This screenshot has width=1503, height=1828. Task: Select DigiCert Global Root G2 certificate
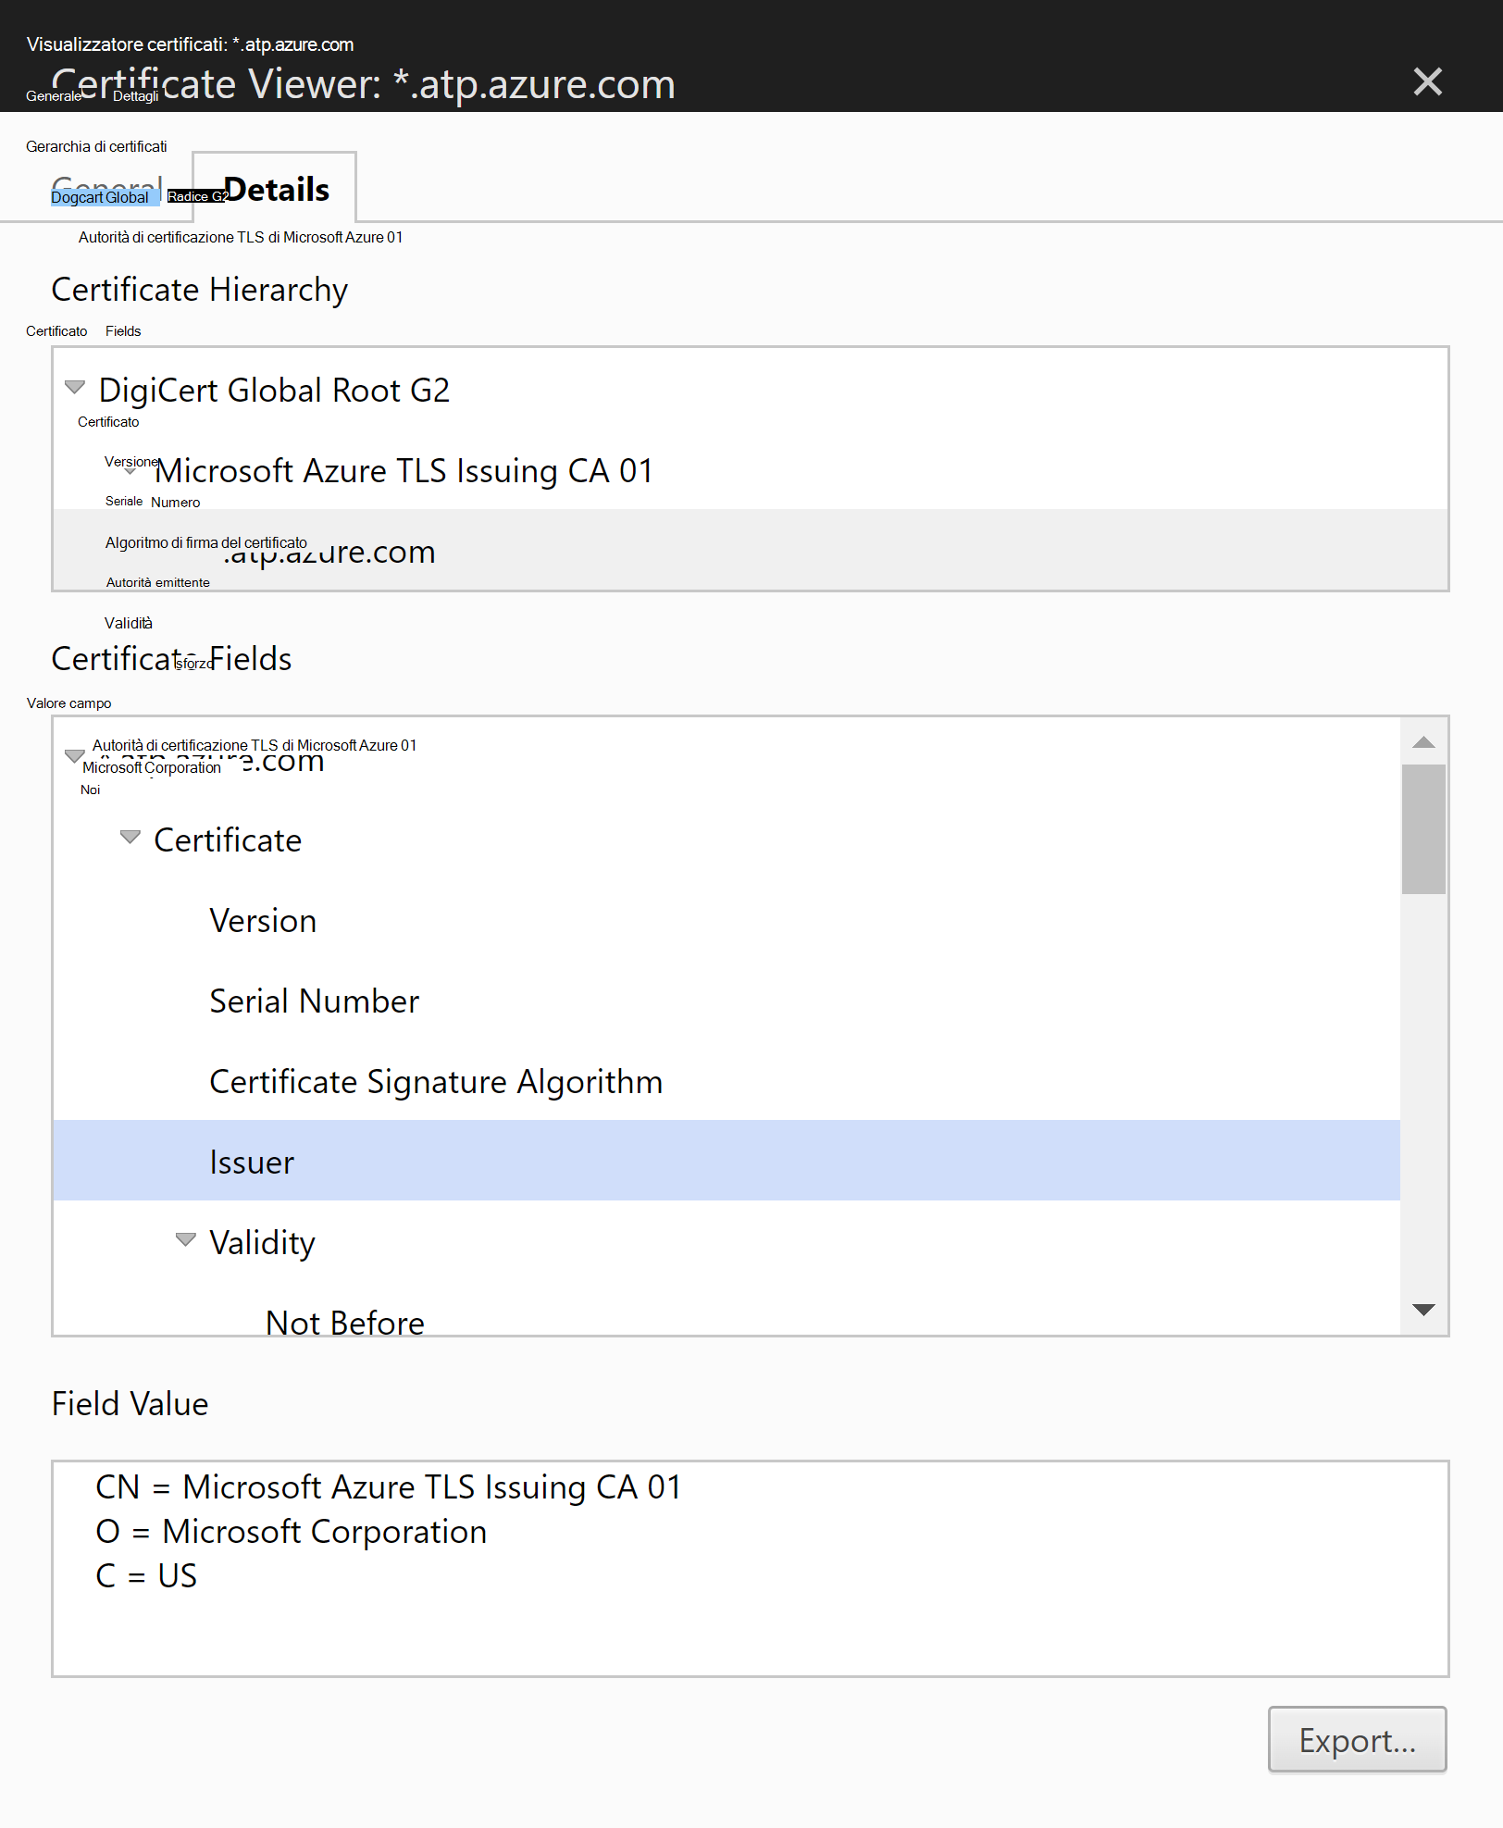274,390
